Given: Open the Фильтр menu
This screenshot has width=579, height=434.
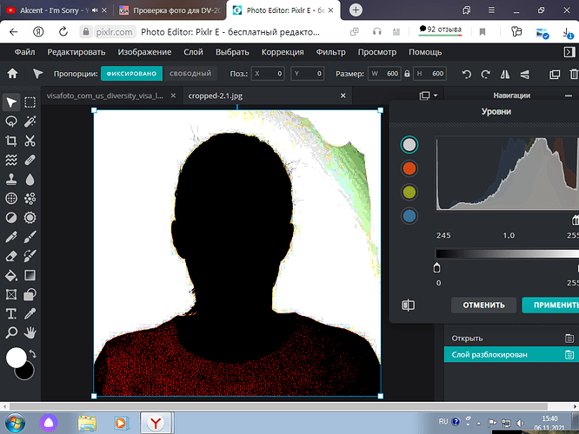Looking at the screenshot, I should click(331, 52).
